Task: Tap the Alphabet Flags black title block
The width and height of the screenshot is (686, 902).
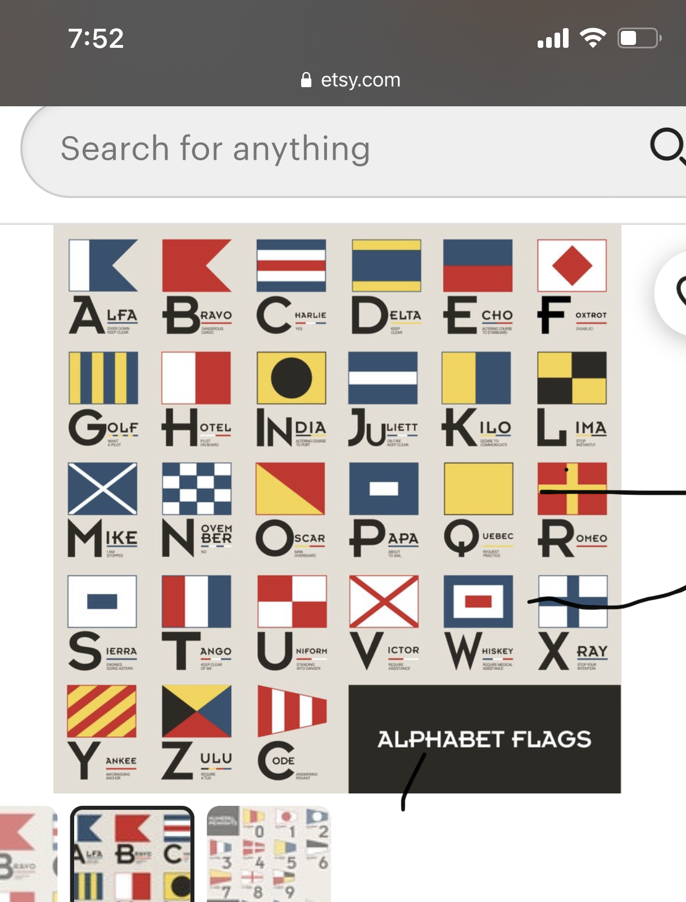Action: pyautogui.click(x=484, y=739)
